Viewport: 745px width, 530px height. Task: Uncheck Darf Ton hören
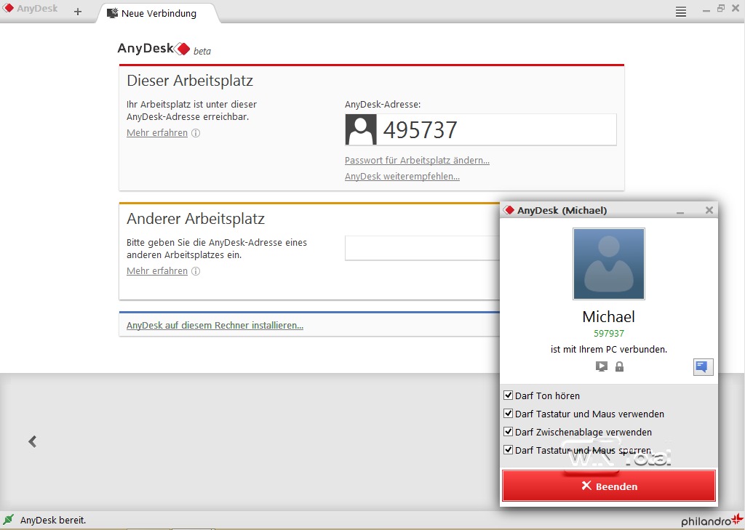click(508, 395)
